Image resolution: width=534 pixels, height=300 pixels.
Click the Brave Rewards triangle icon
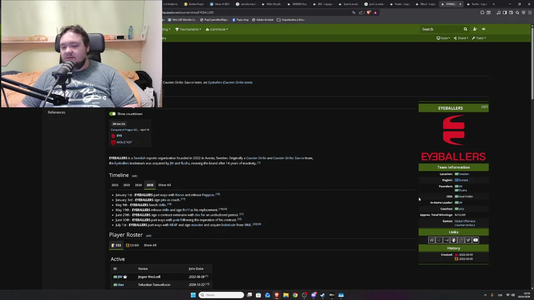point(375,12)
